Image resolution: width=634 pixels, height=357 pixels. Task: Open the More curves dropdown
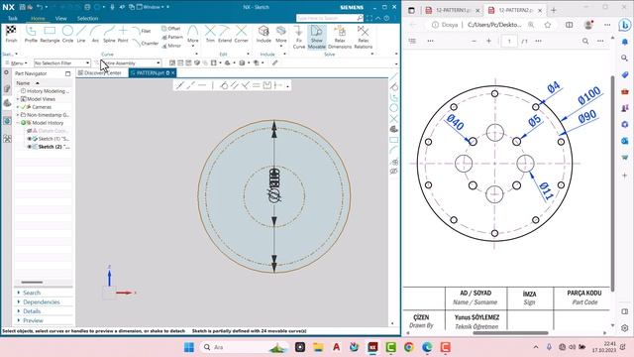193,36
